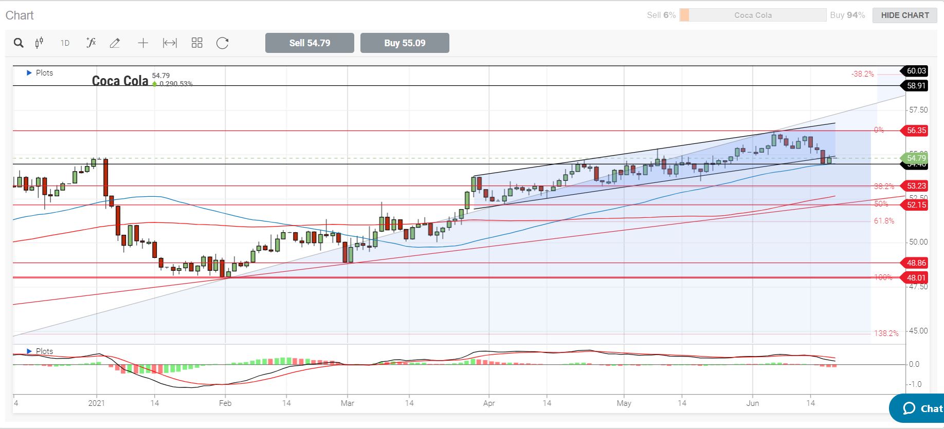Select the 53.23 red price label
Image resolution: width=944 pixels, height=429 pixels.
point(915,186)
